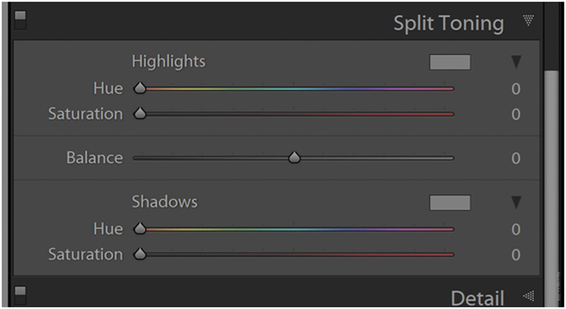The image size is (566, 309).
Task: Expand the Highlights color picker arrow
Action: (x=516, y=62)
